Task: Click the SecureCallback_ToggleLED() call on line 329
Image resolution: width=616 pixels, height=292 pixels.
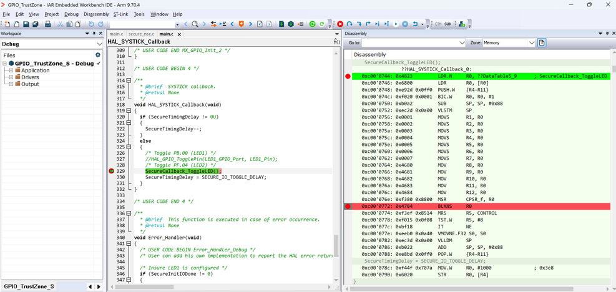Action: click(183, 171)
